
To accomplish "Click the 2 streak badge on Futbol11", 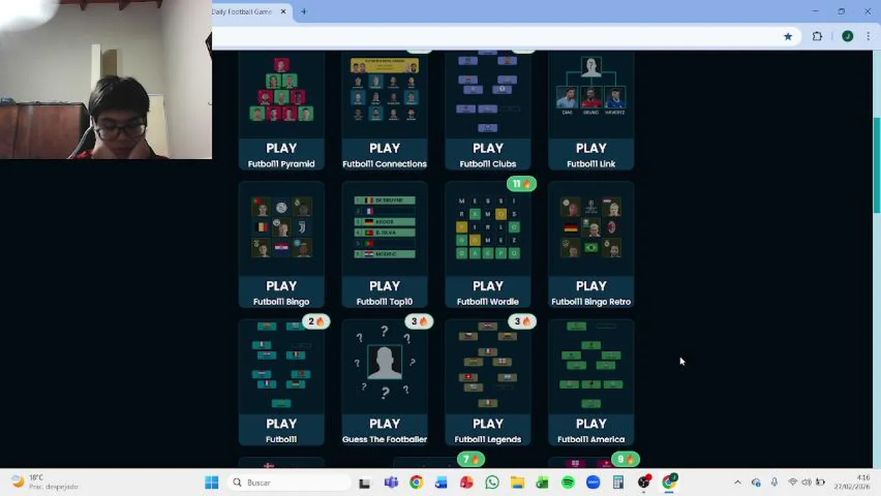I will (x=316, y=322).
